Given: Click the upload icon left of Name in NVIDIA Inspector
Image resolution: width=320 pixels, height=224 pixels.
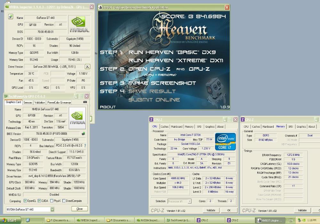Looking at the screenshot, I should 11,17.
